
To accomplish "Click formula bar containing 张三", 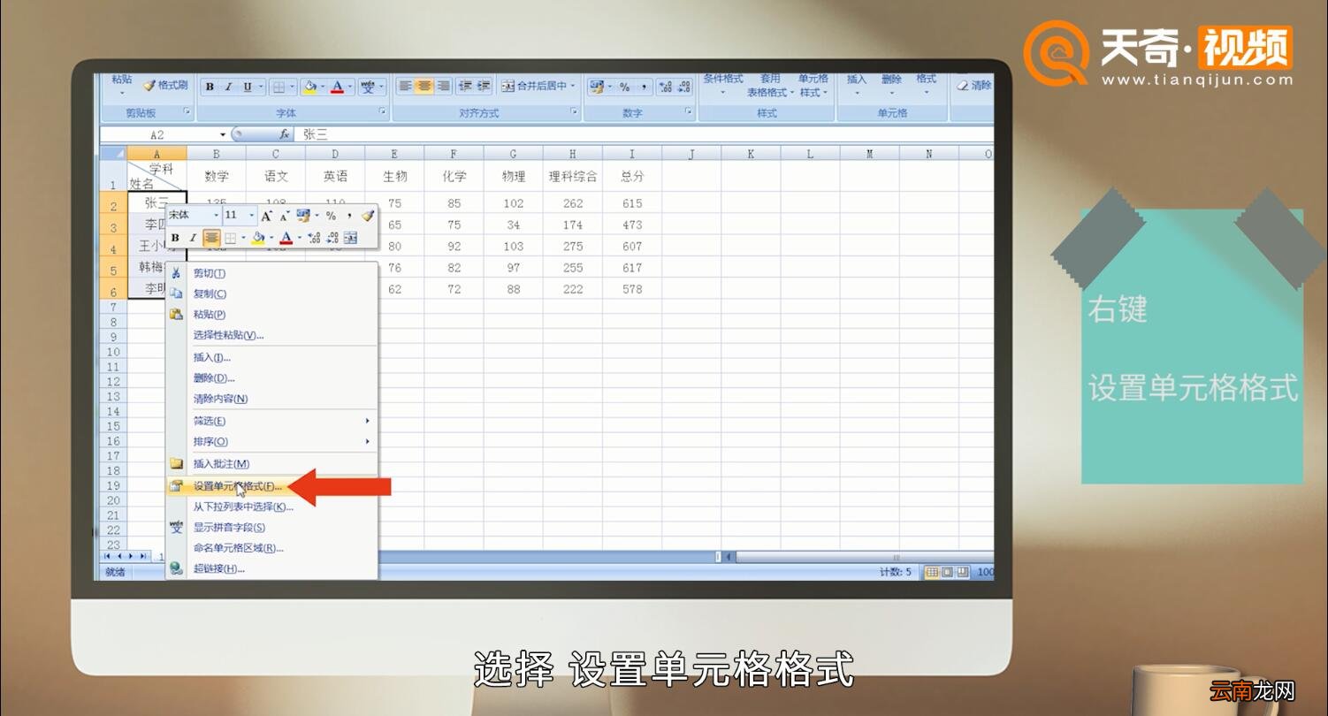I will pos(645,134).
